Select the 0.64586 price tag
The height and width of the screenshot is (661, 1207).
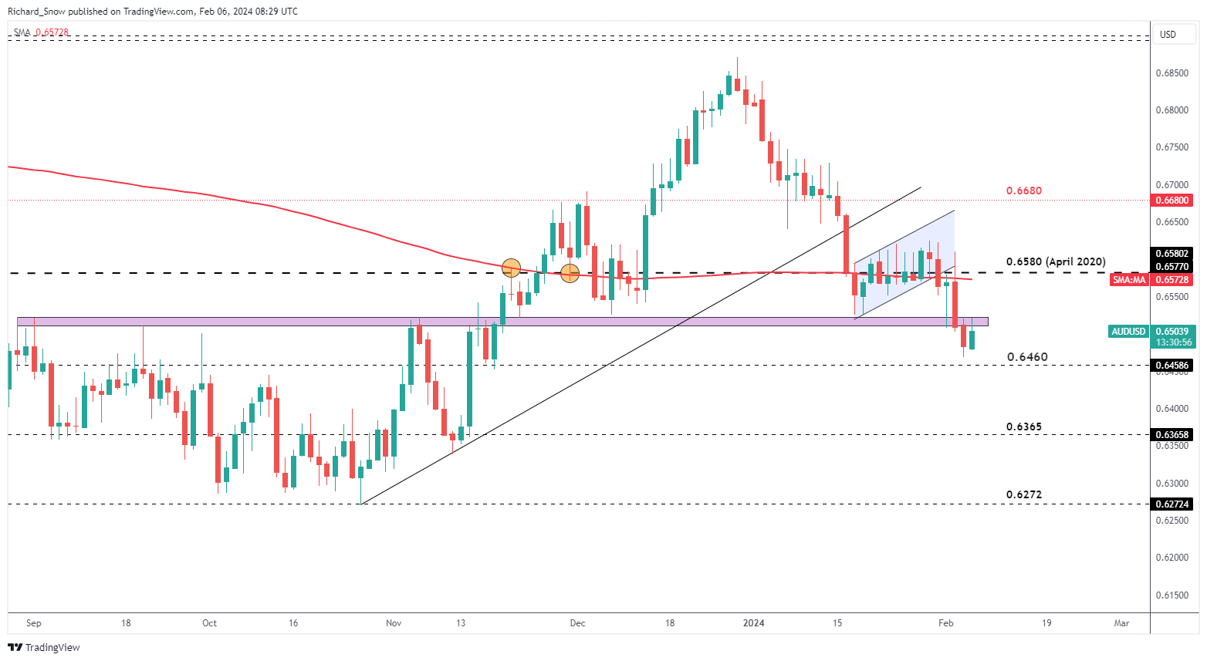1173,365
